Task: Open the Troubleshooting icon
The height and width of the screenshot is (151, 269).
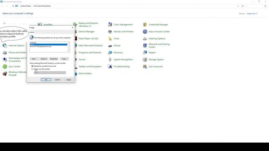Action: tap(110, 67)
